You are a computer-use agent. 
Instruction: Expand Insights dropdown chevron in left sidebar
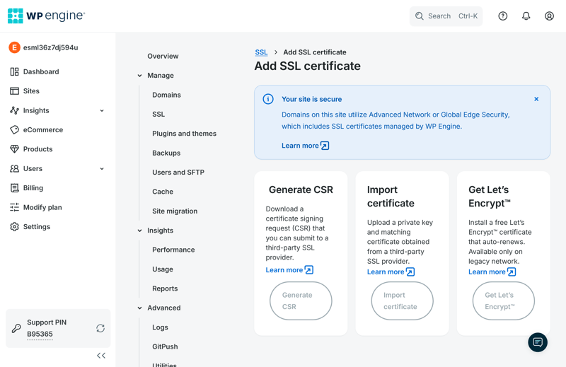(102, 110)
